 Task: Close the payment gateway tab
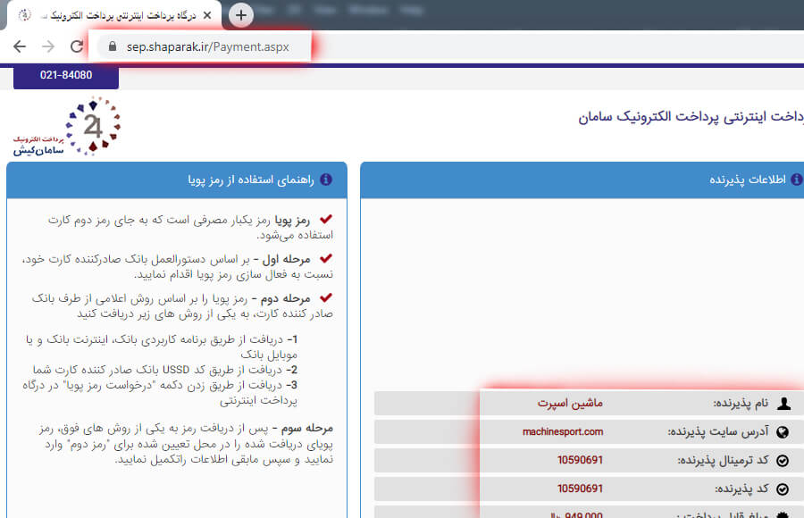207,15
